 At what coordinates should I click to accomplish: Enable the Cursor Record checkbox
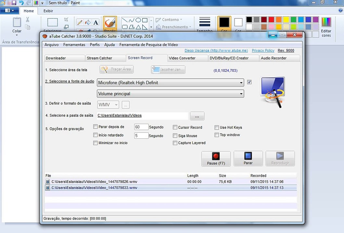click(x=175, y=127)
